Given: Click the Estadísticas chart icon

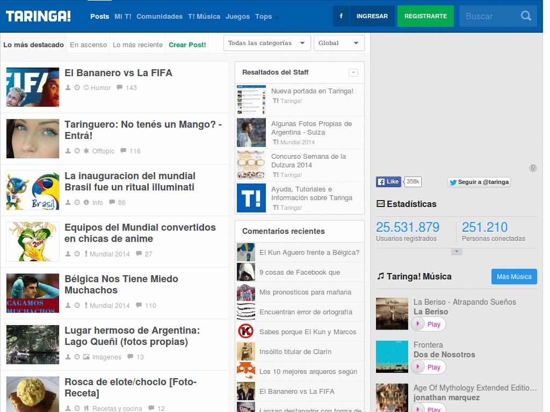Looking at the screenshot, I should [381, 203].
